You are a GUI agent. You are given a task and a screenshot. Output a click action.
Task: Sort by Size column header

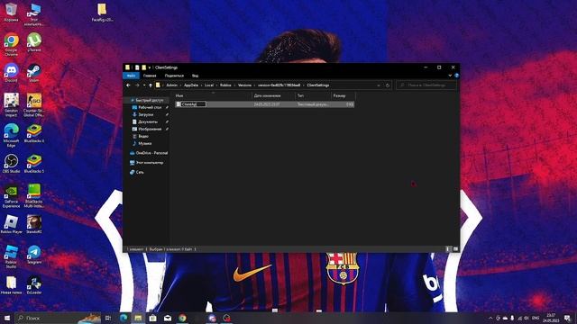343,96
